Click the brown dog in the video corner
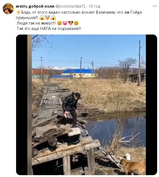 [x=133, y=166]
